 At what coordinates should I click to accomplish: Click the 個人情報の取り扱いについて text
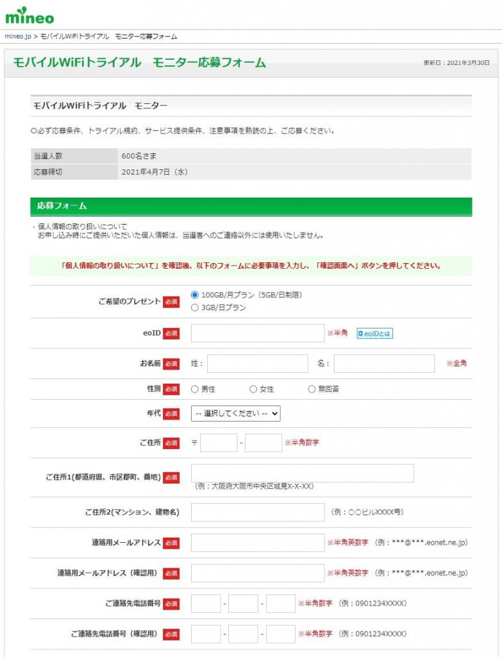click(x=83, y=226)
